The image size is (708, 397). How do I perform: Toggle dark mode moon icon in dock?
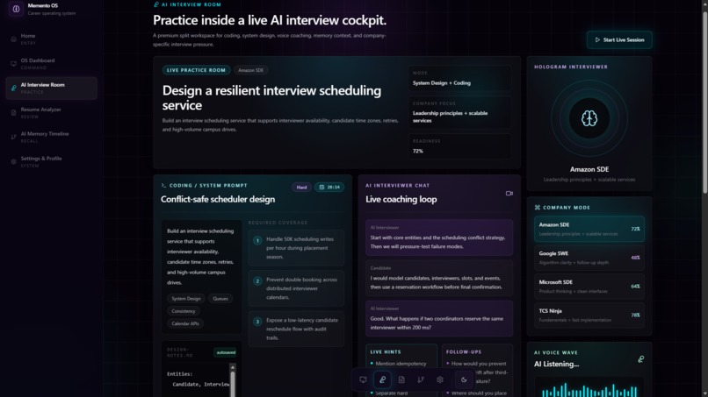coord(464,379)
